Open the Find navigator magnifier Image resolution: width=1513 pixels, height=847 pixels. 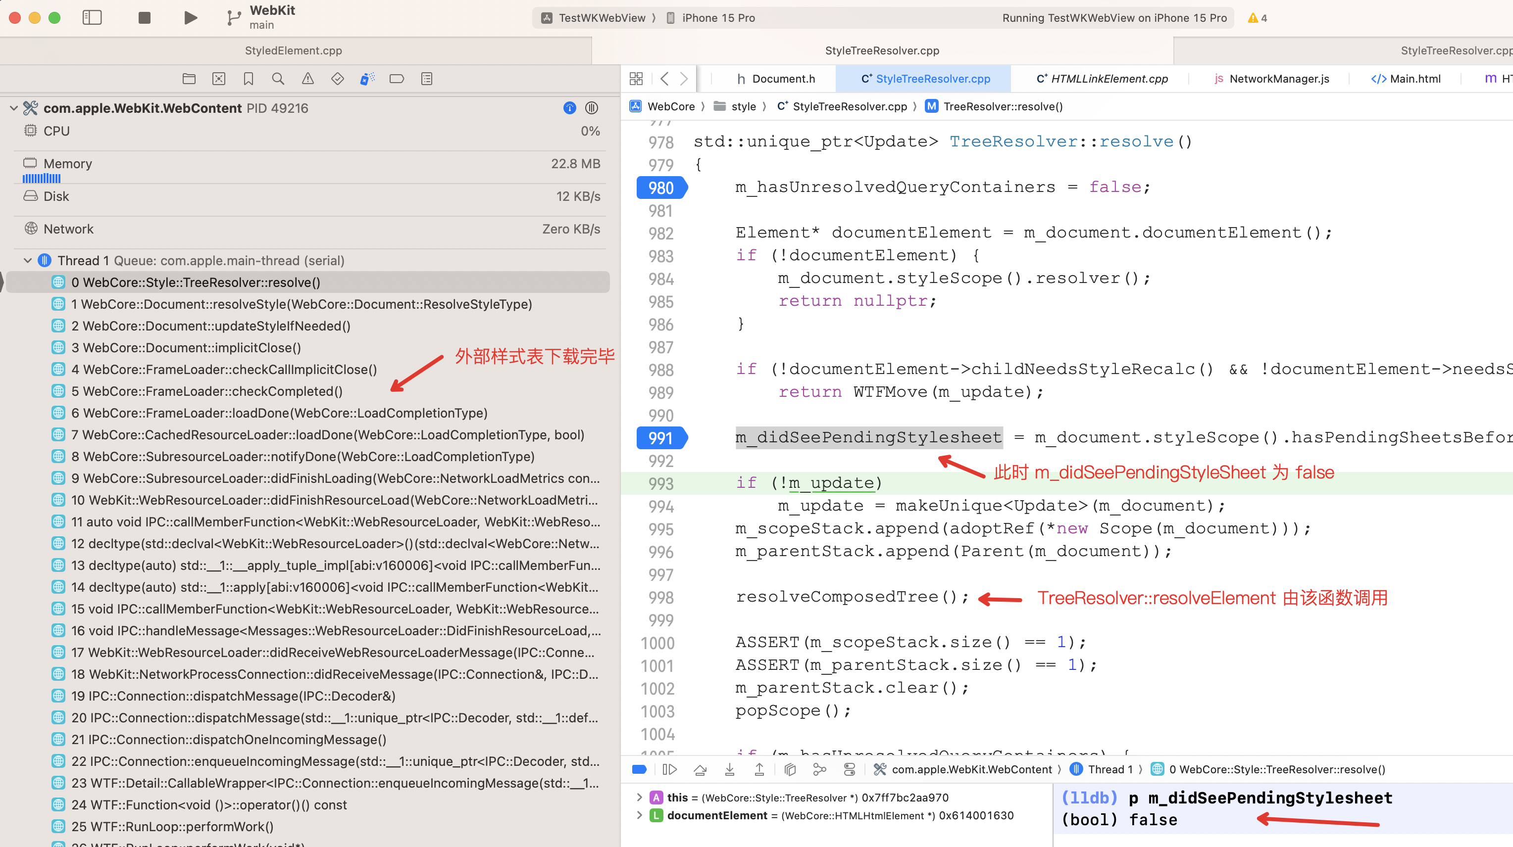point(278,79)
